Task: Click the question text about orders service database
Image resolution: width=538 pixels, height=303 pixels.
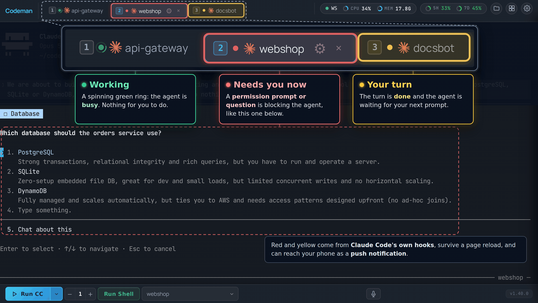Action: (81, 133)
